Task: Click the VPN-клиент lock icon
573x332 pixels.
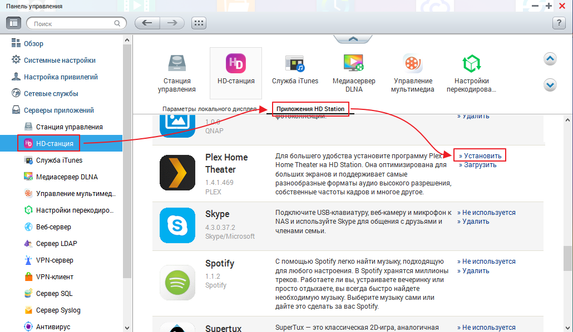Action: coord(28,276)
